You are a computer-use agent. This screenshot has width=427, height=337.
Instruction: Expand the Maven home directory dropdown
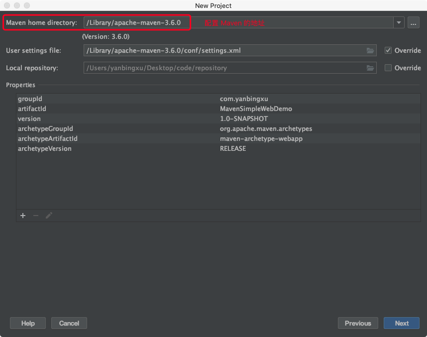[x=399, y=22]
